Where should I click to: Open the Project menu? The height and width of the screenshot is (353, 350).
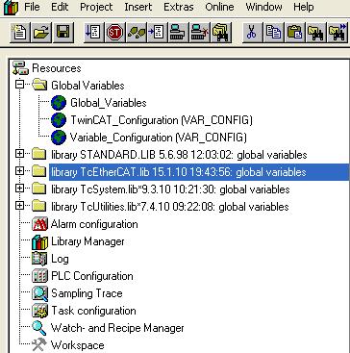click(x=96, y=7)
